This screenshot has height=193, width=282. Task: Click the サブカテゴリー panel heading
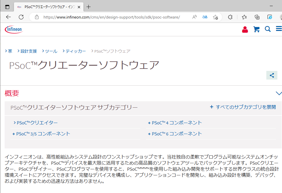(74, 108)
